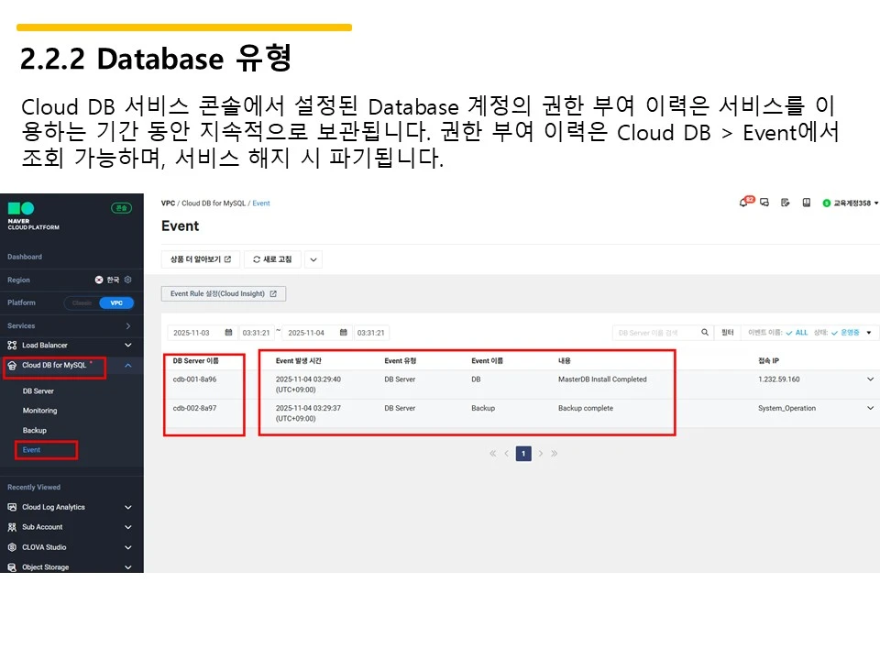880x660 pixels.
Task: Open Event Rule 설정(Cloud Insight) button
Action: 224,293
